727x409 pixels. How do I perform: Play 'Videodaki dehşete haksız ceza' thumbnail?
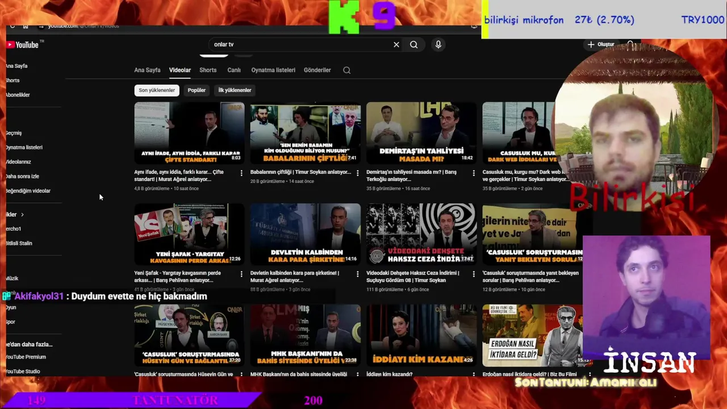click(421, 234)
